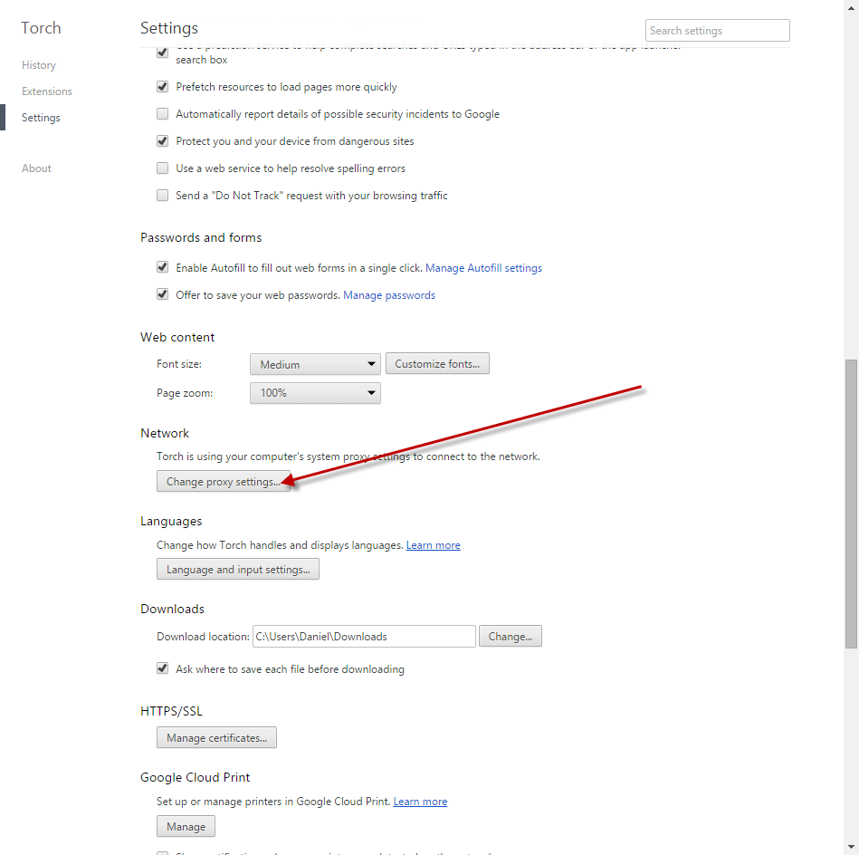The width and height of the screenshot is (859, 855).
Task: Enable web service to resolve spelling errors
Action: point(162,168)
